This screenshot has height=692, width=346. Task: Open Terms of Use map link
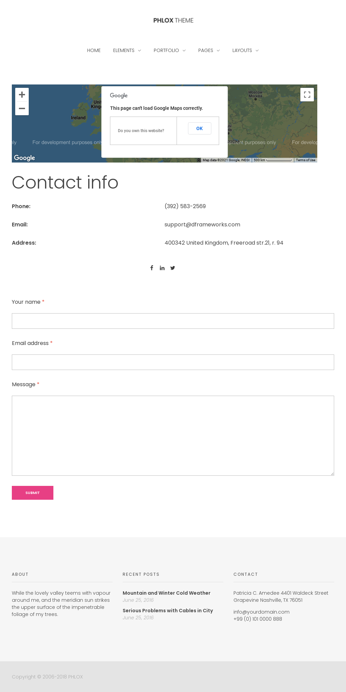pos(305,160)
